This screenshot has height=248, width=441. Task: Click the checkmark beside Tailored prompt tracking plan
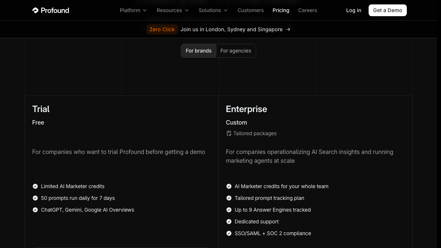229,198
